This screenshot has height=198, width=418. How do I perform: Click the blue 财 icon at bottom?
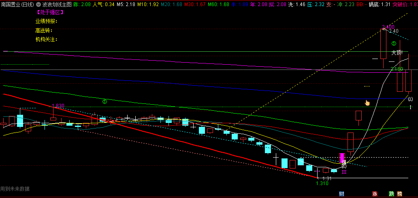[x=341, y=194]
